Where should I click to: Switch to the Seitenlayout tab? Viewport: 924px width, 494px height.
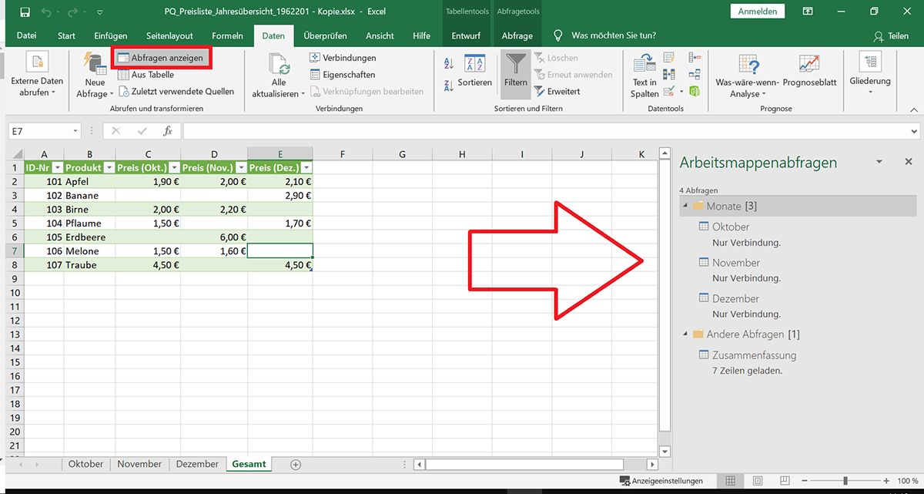[x=169, y=35]
